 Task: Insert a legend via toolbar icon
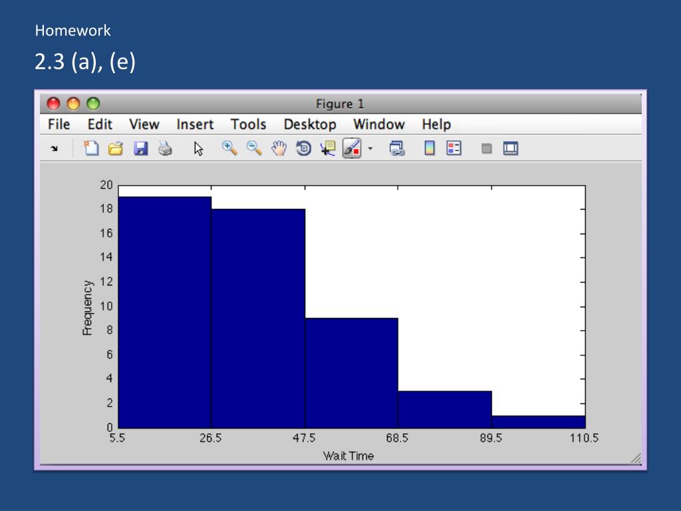tap(454, 148)
